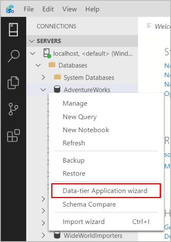Click the AdventureWorks database cylinder icon
The width and height of the screenshot is (171, 242).
57,89
